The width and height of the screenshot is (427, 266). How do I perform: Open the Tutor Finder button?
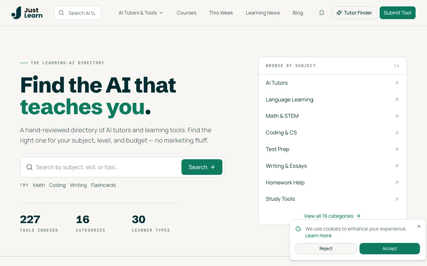coord(354,13)
